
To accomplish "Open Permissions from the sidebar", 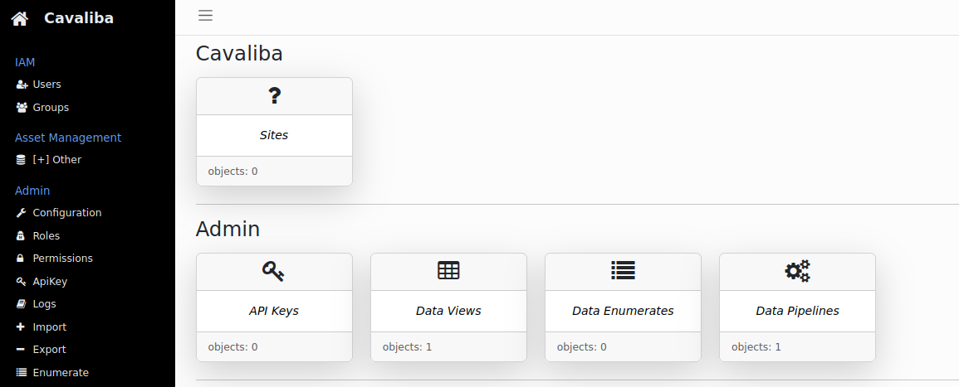I will tap(62, 259).
